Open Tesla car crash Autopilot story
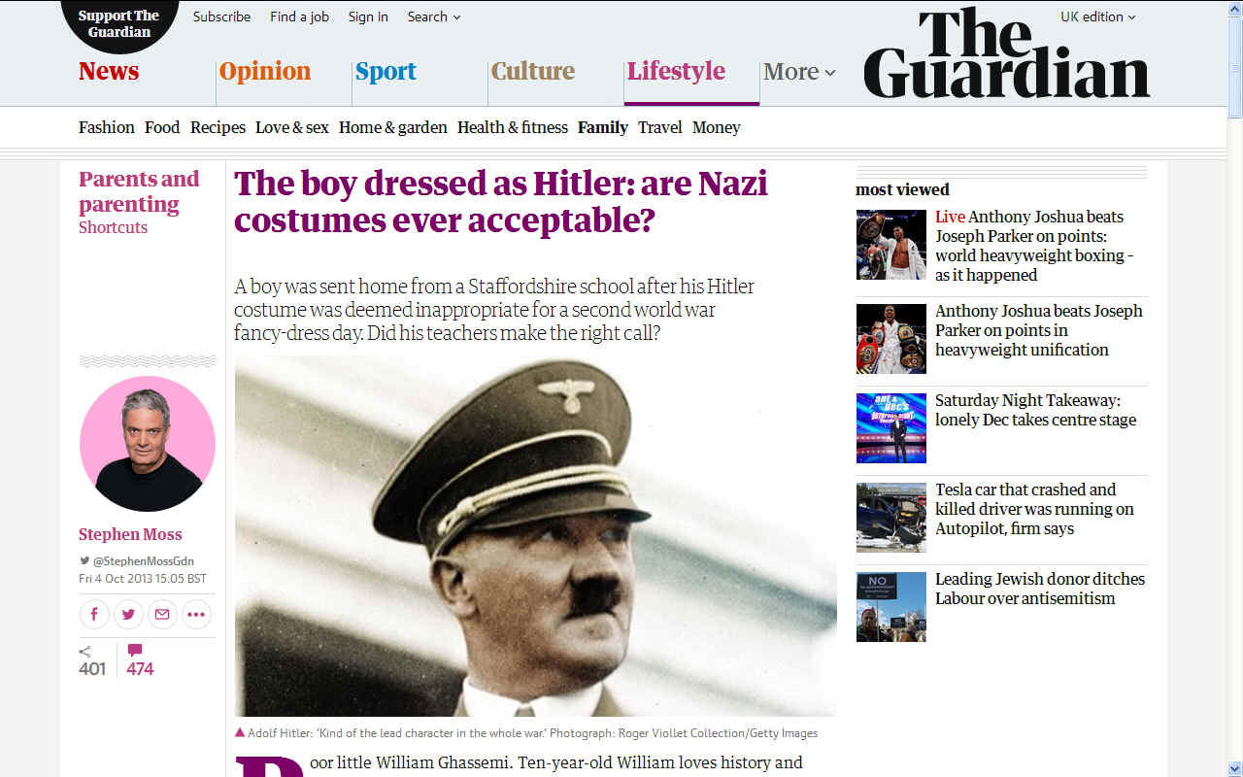This screenshot has height=777, width=1243. [x=1034, y=509]
